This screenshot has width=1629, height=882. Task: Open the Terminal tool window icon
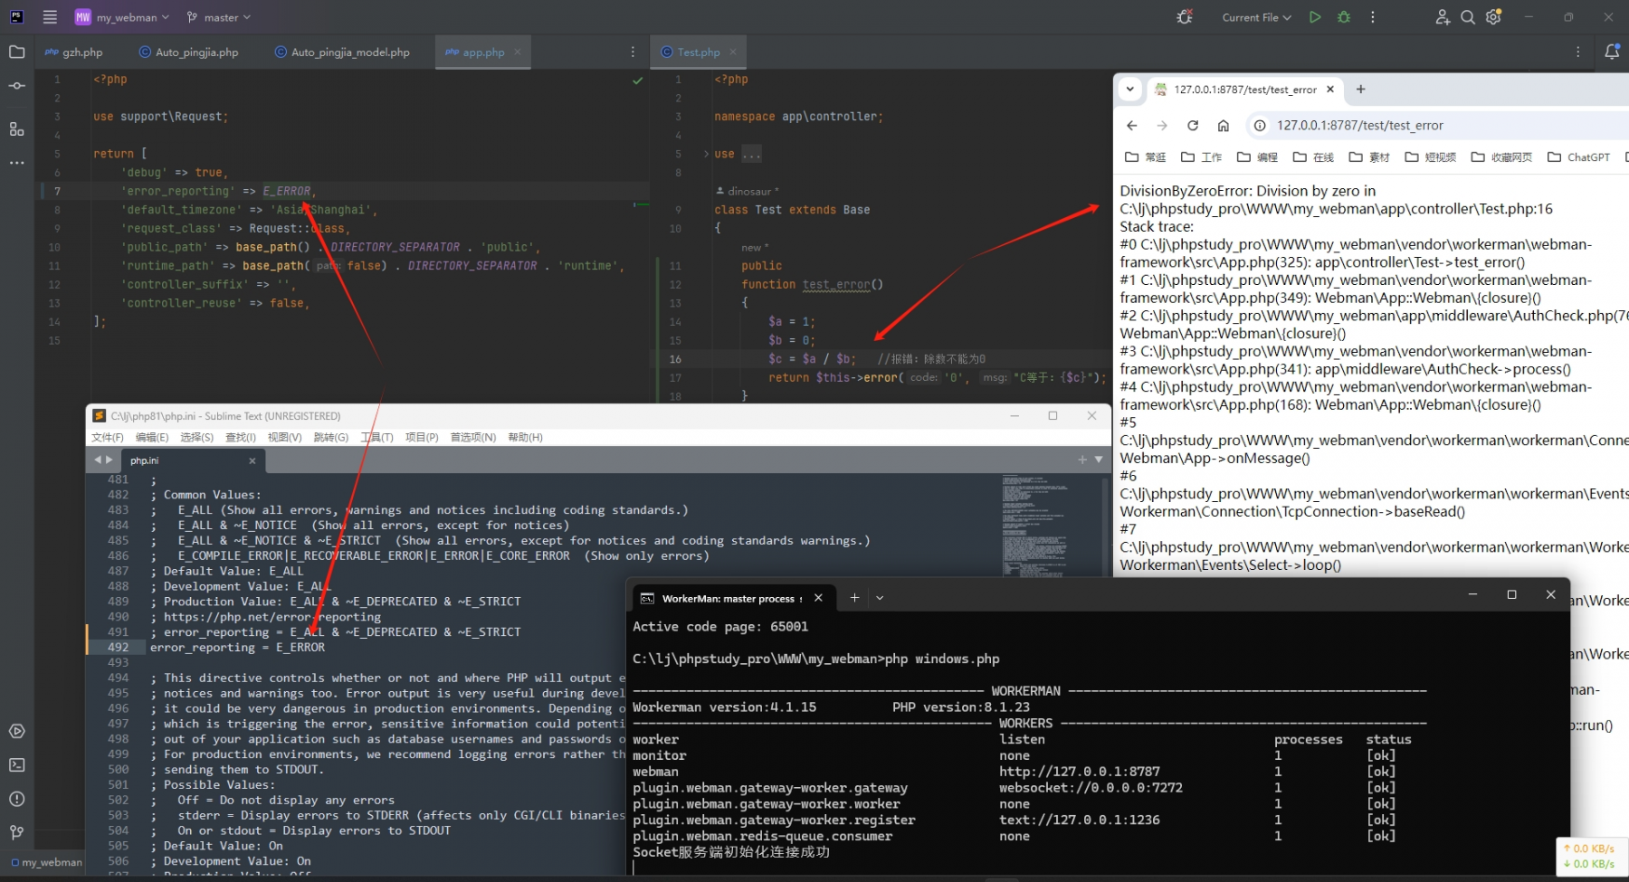coord(16,765)
